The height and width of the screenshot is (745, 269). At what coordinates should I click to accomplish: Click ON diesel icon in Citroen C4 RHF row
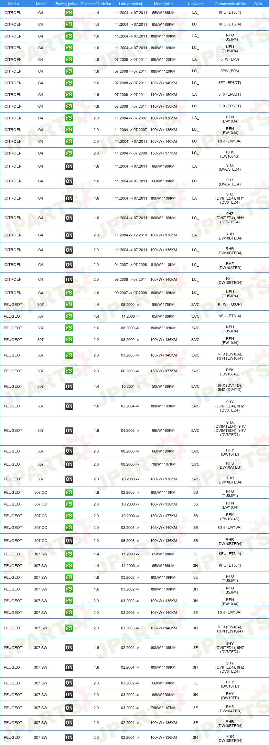coord(69,280)
